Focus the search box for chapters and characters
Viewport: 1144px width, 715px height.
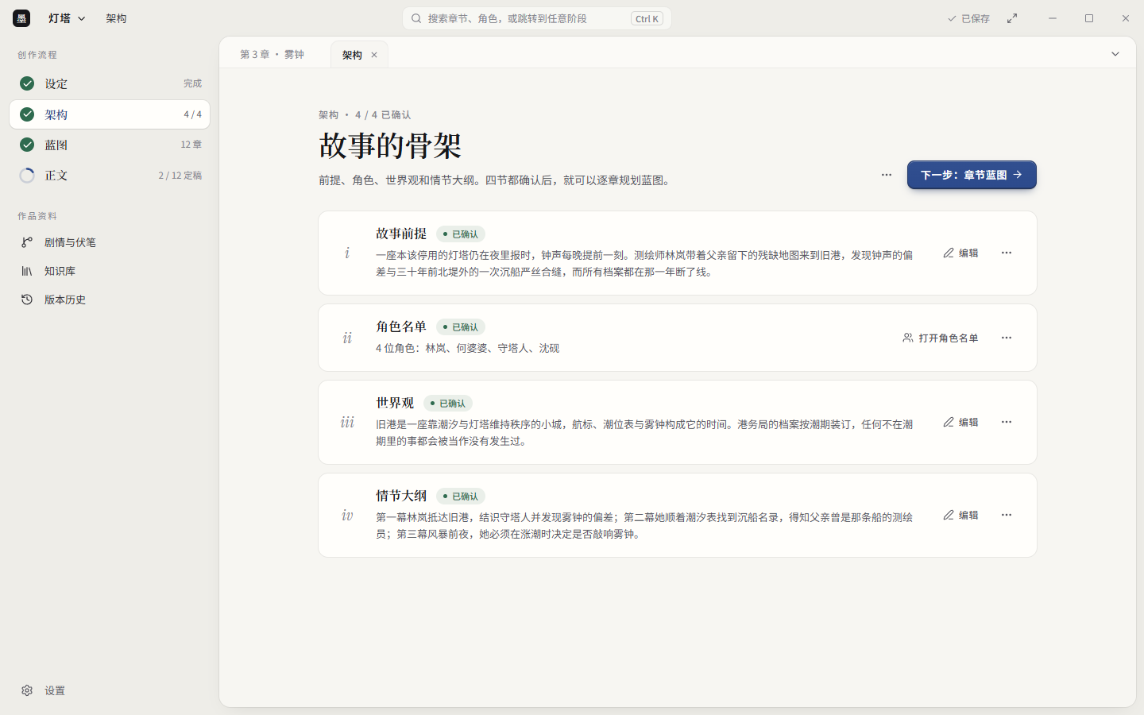pos(537,18)
